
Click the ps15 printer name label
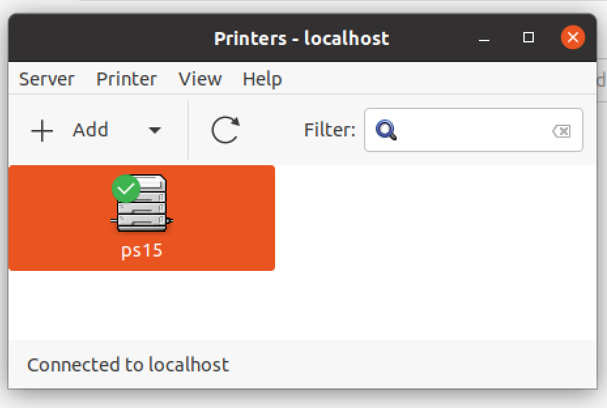[142, 251]
